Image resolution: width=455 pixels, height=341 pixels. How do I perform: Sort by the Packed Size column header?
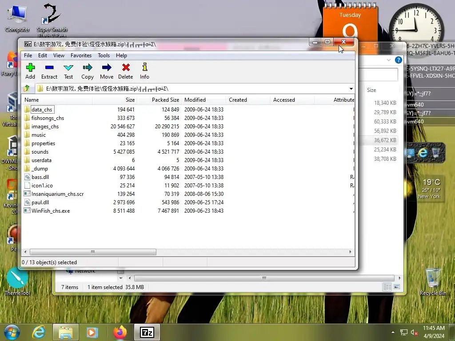pos(159,100)
